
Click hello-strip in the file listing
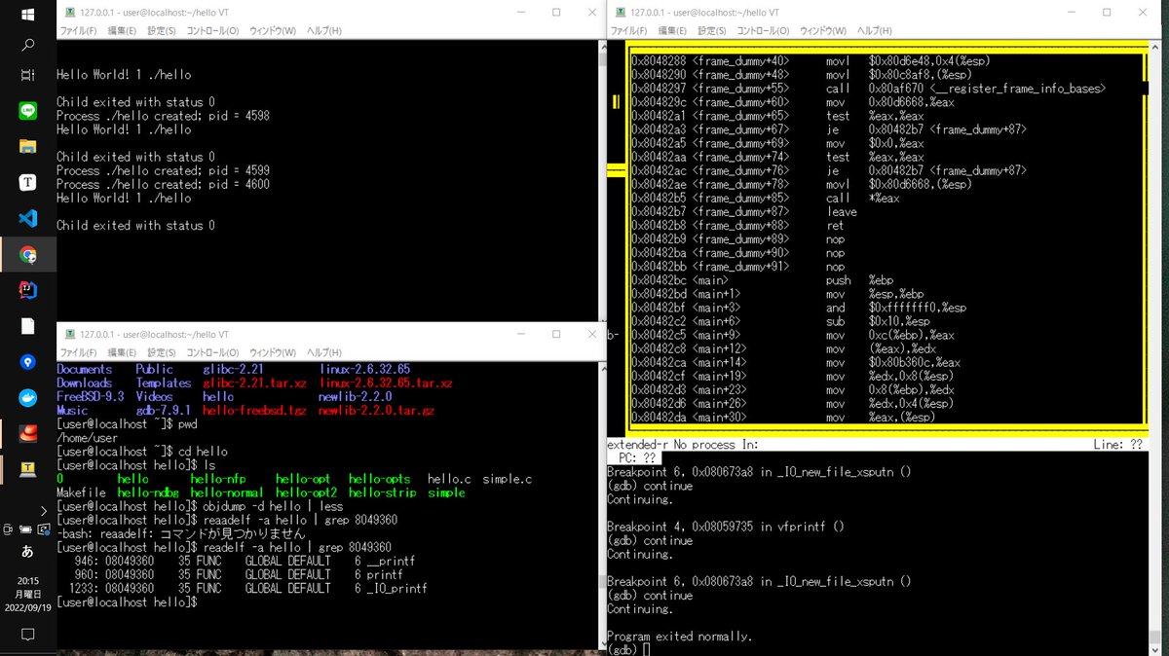click(382, 492)
